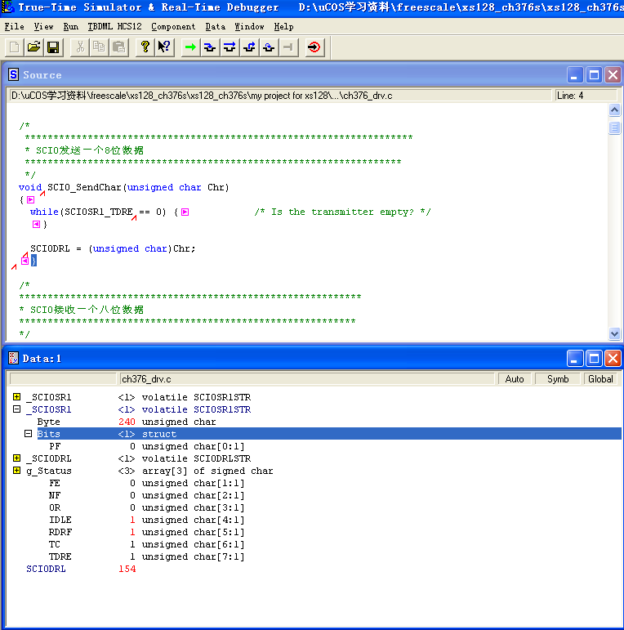Click the SCIO_SendChar function name in source
Image resolution: width=624 pixels, height=630 pixels.
tap(84, 187)
